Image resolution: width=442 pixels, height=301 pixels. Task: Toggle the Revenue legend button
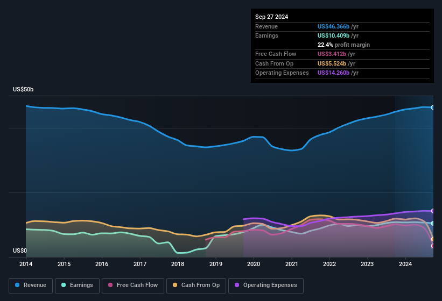point(31,285)
